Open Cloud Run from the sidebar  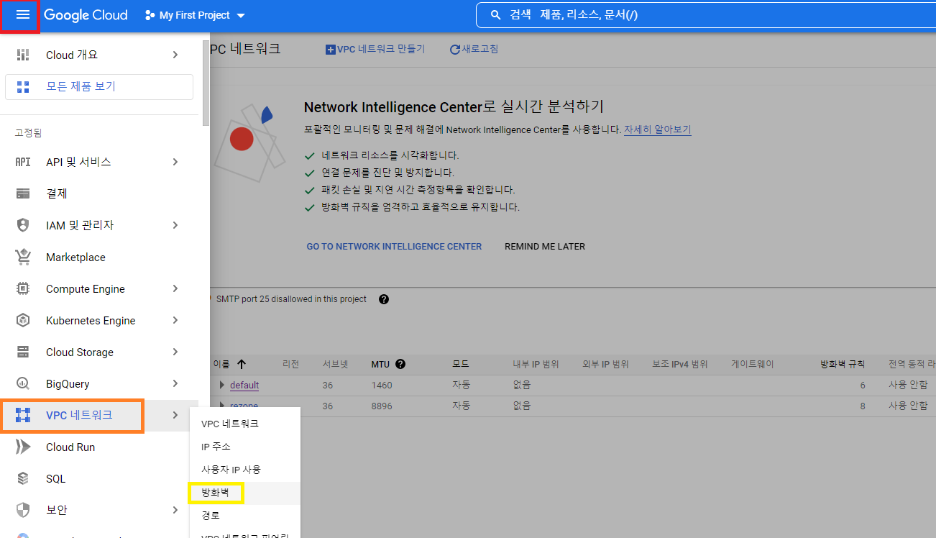(99, 447)
